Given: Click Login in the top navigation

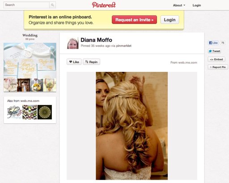Looking at the screenshot, I should (197, 5).
